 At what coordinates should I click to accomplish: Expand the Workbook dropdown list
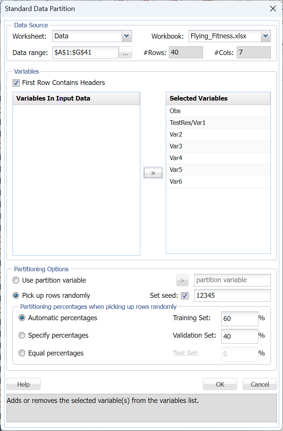point(266,36)
